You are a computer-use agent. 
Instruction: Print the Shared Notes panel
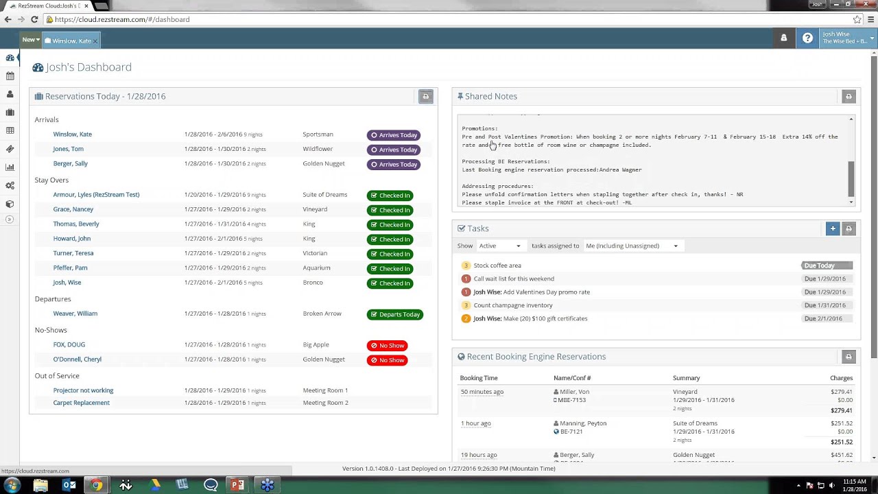(x=849, y=97)
